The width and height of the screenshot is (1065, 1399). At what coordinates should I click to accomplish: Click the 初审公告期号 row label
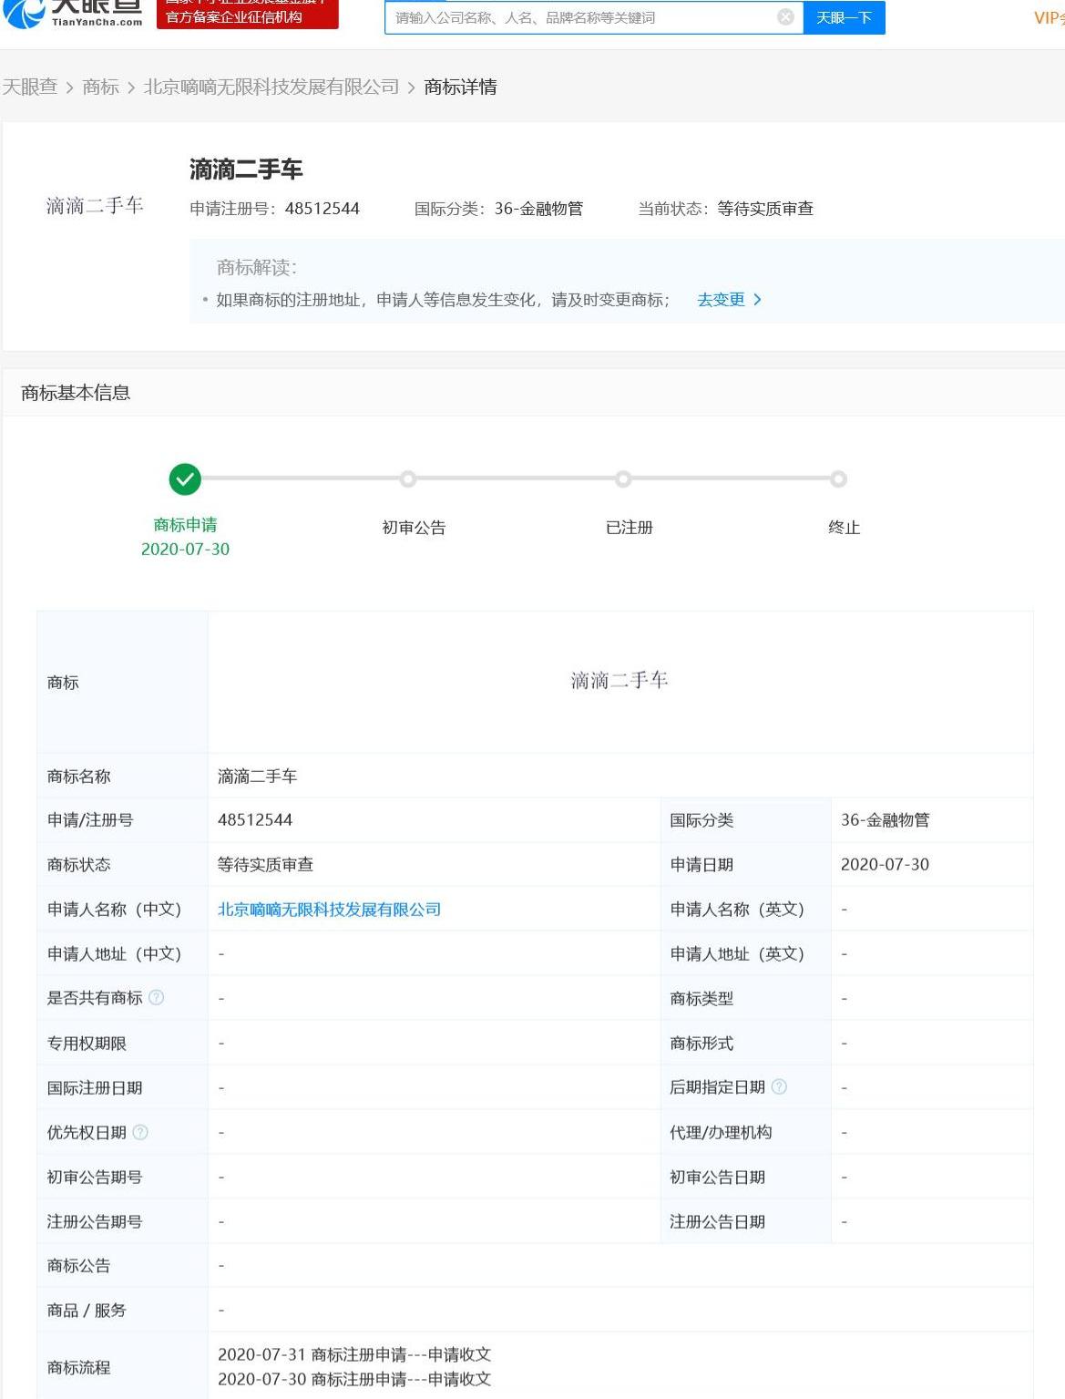(x=95, y=1178)
